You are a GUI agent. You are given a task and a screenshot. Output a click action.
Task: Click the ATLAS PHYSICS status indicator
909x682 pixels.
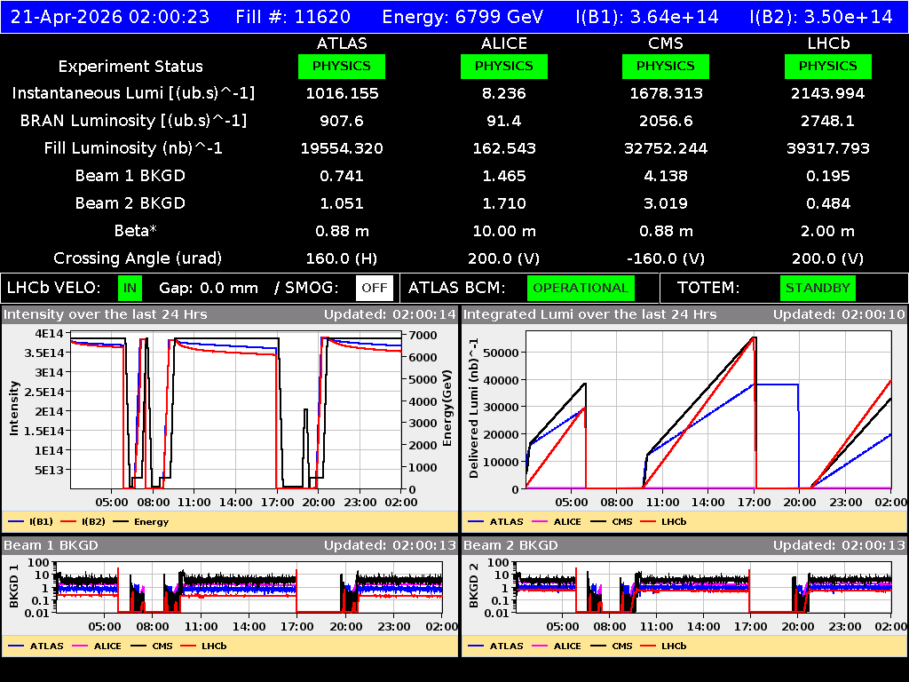[342, 66]
